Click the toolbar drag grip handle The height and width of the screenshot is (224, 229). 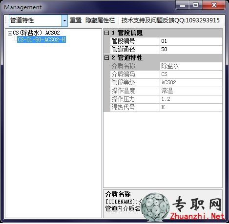point(6,20)
